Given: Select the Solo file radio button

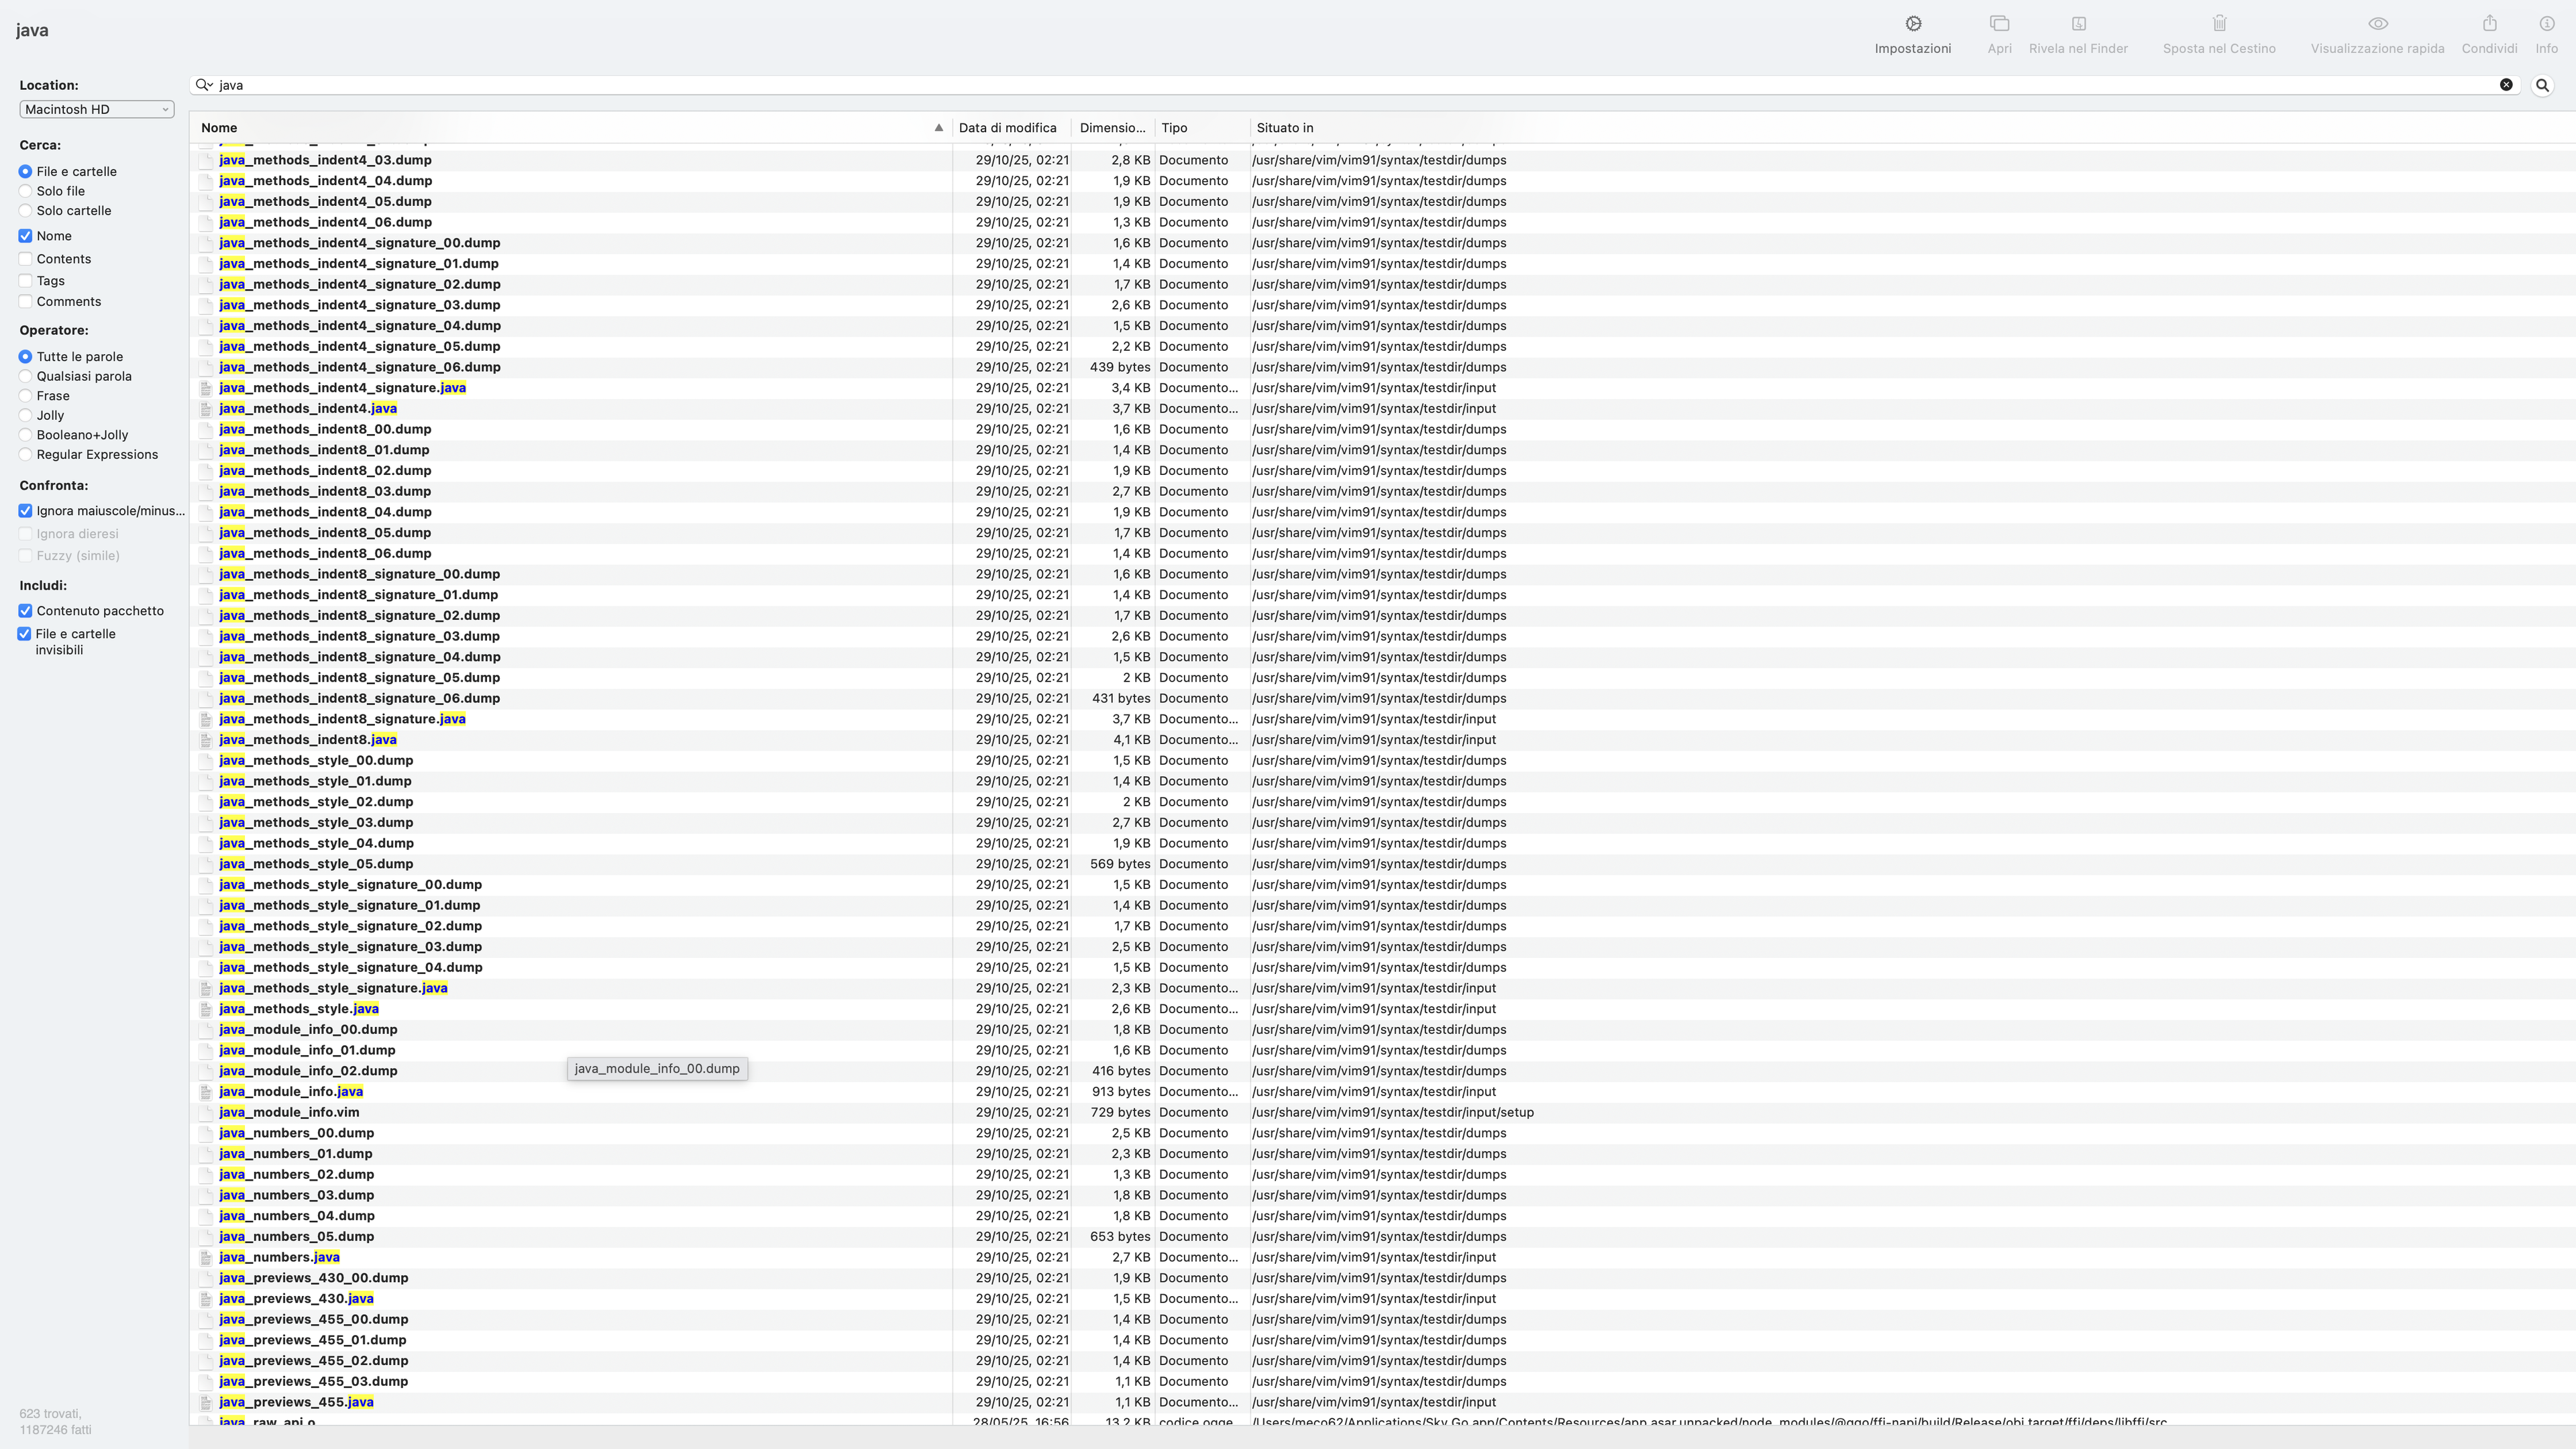Looking at the screenshot, I should pyautogui.click(x=26, y=191).
